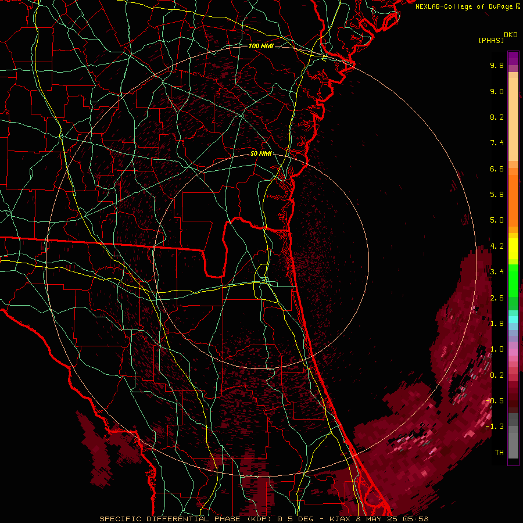Click the DKD units label above legend
This screenshot has height=523, width=523.
pyautogui.click(x=511, y=35)
